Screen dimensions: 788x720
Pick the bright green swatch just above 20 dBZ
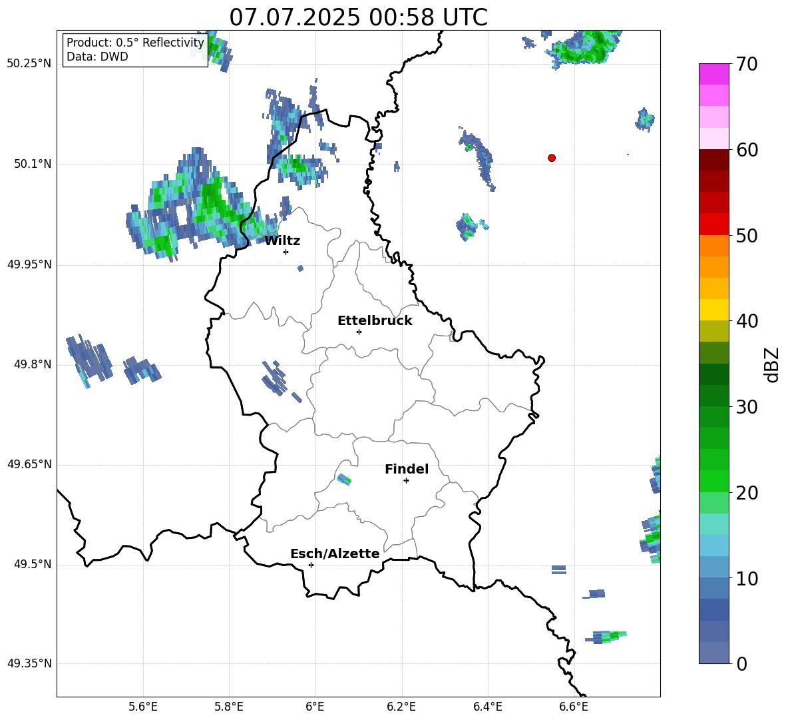coord(713,481)
